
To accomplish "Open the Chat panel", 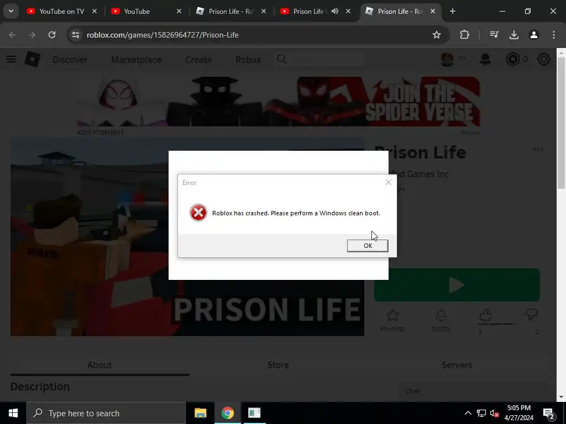I will [472, 391].
